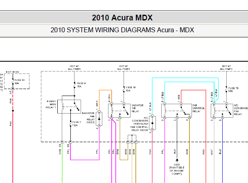
Task: Click the "GRN" wire label
Action: point(60,152)
